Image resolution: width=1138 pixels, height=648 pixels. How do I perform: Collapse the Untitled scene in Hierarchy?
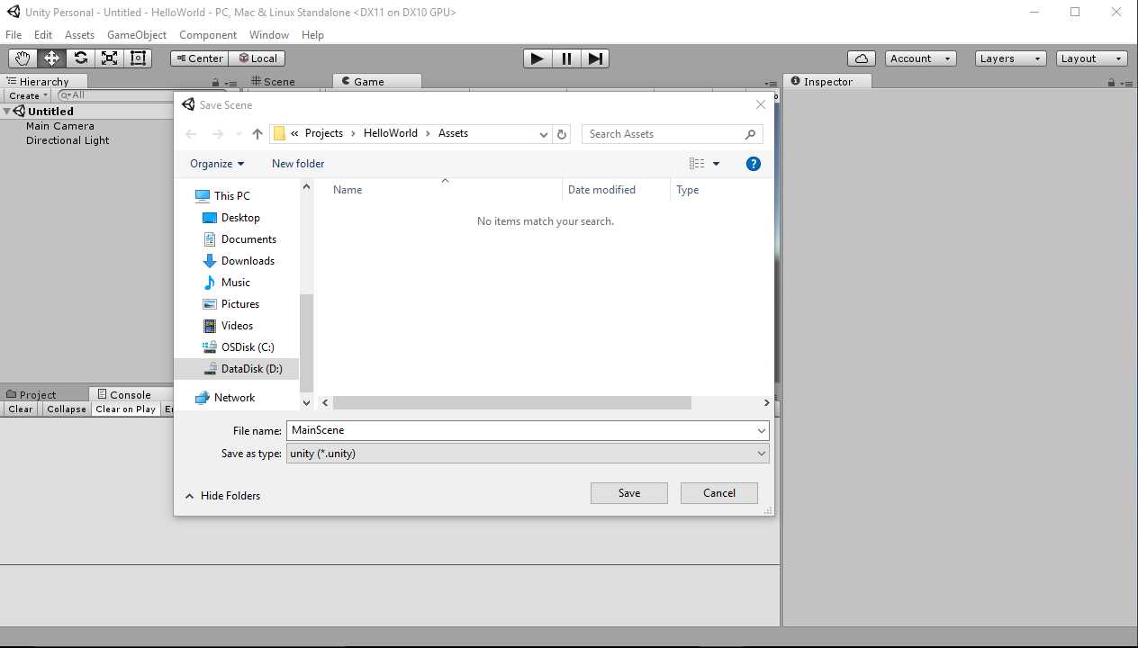click(7, 112)
